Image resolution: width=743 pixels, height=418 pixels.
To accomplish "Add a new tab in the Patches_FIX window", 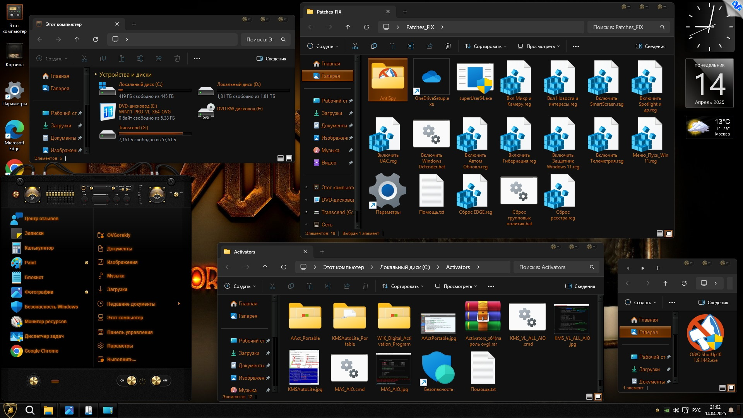I will coord(405,12).
